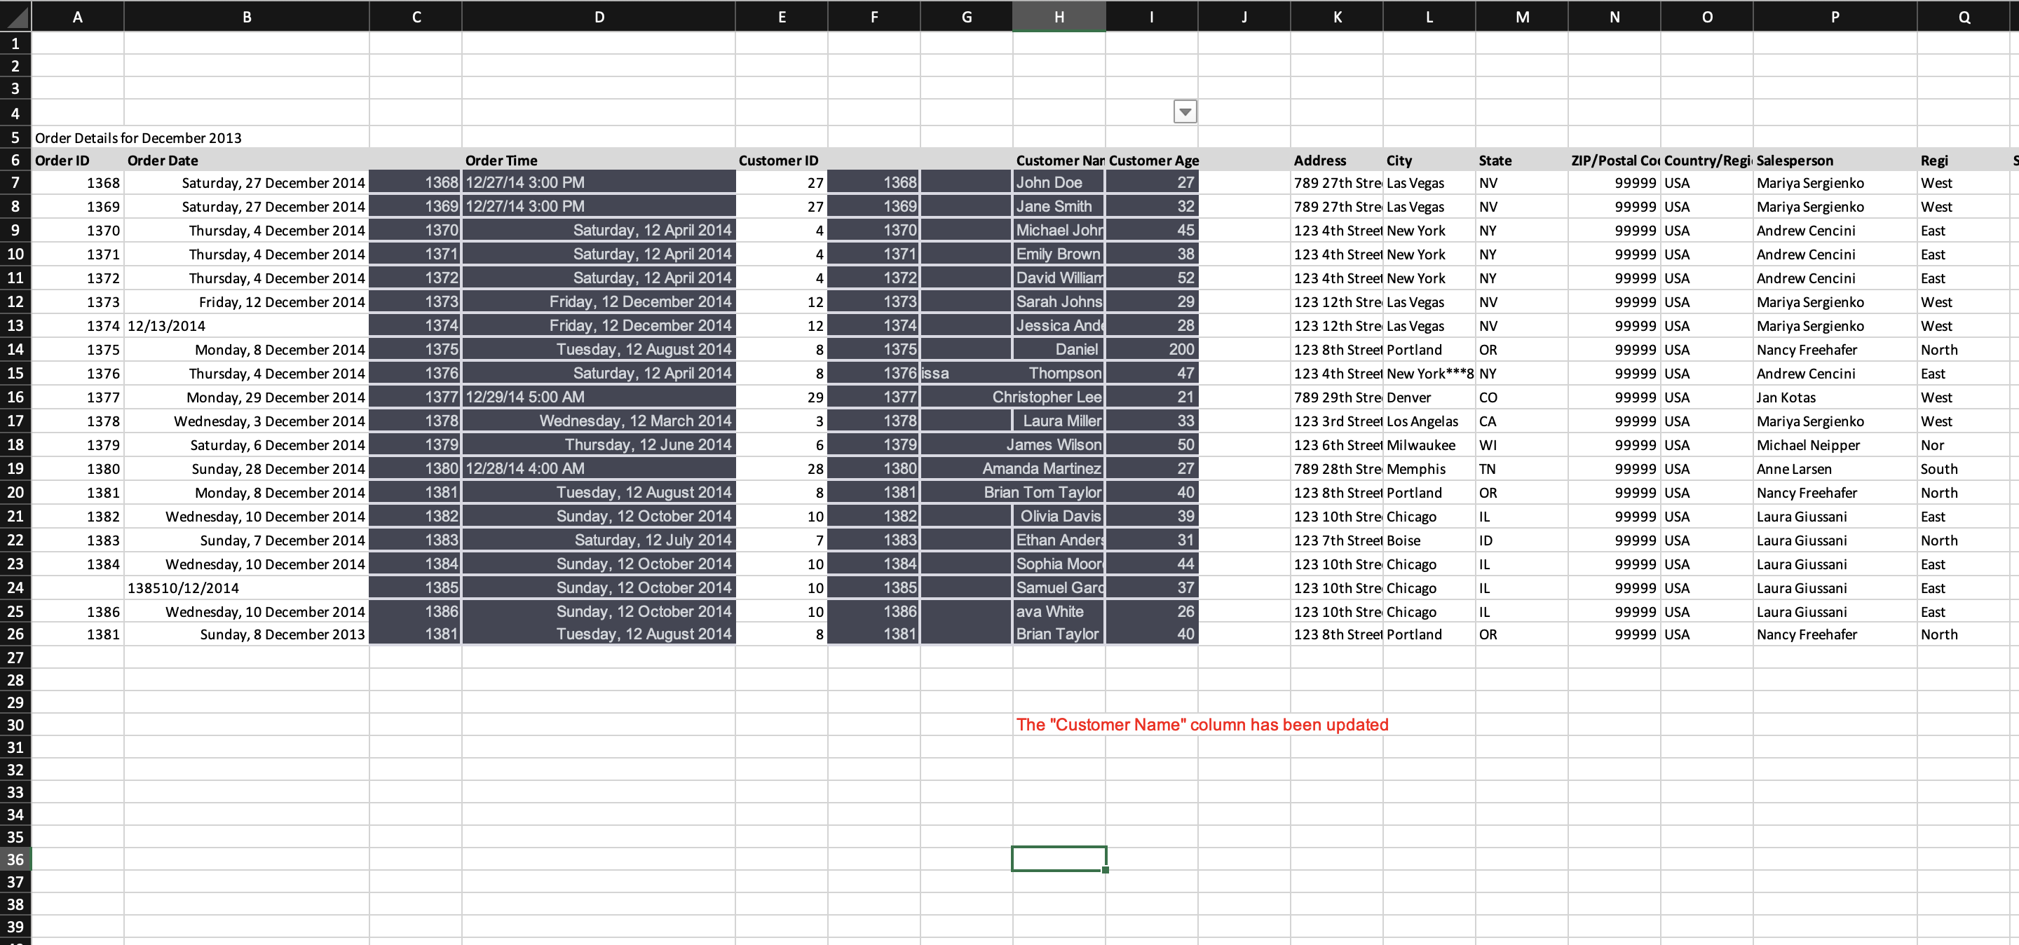2019x945 pixels.
Task: Click the 'Salesperson' header cell
Action: [x=1795, y=160]
